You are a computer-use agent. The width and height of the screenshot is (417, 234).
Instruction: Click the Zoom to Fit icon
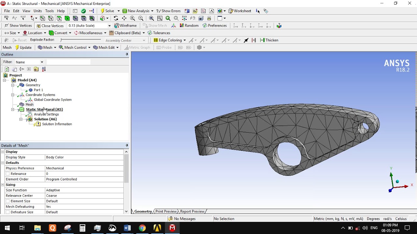[151, 18]
